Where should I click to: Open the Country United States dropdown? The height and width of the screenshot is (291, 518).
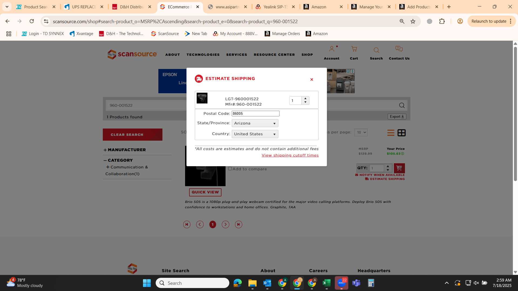click(255, 134)
